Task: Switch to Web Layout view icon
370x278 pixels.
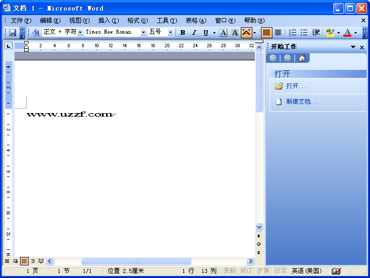Action: coord(16,261)
